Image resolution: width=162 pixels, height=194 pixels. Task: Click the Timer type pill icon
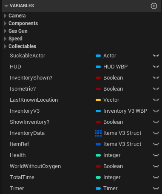coord(98,188)
